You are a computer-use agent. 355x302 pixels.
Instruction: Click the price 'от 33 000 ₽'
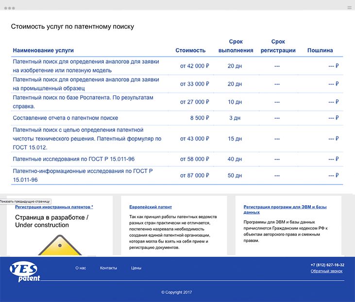pyautogui.click(x=194, y=84)
